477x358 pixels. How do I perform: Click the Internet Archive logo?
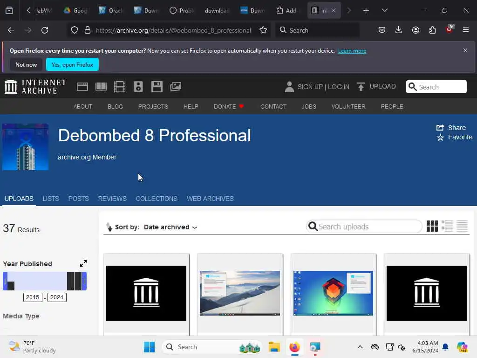click(35, 87)
